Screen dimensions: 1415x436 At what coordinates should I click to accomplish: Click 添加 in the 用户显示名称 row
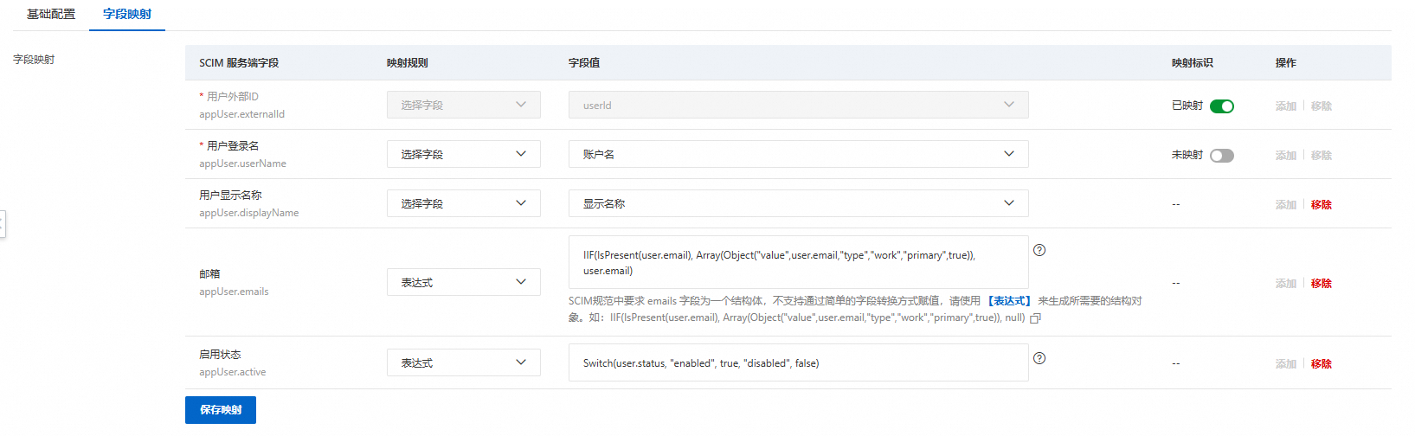(x=1286, y=205)
